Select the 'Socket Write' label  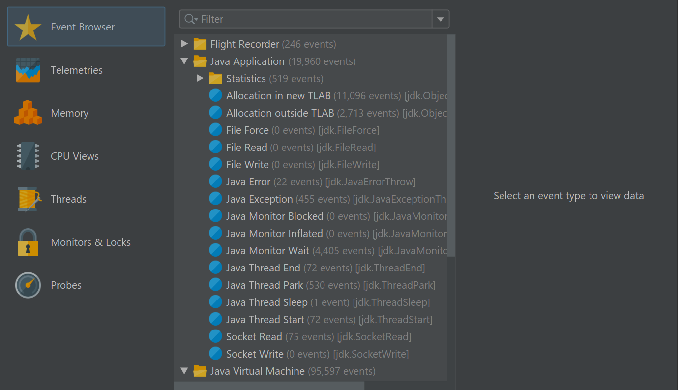point(255,354)
